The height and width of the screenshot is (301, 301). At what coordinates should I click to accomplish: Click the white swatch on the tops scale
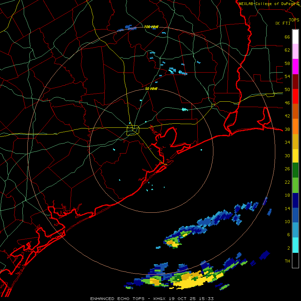295,37
